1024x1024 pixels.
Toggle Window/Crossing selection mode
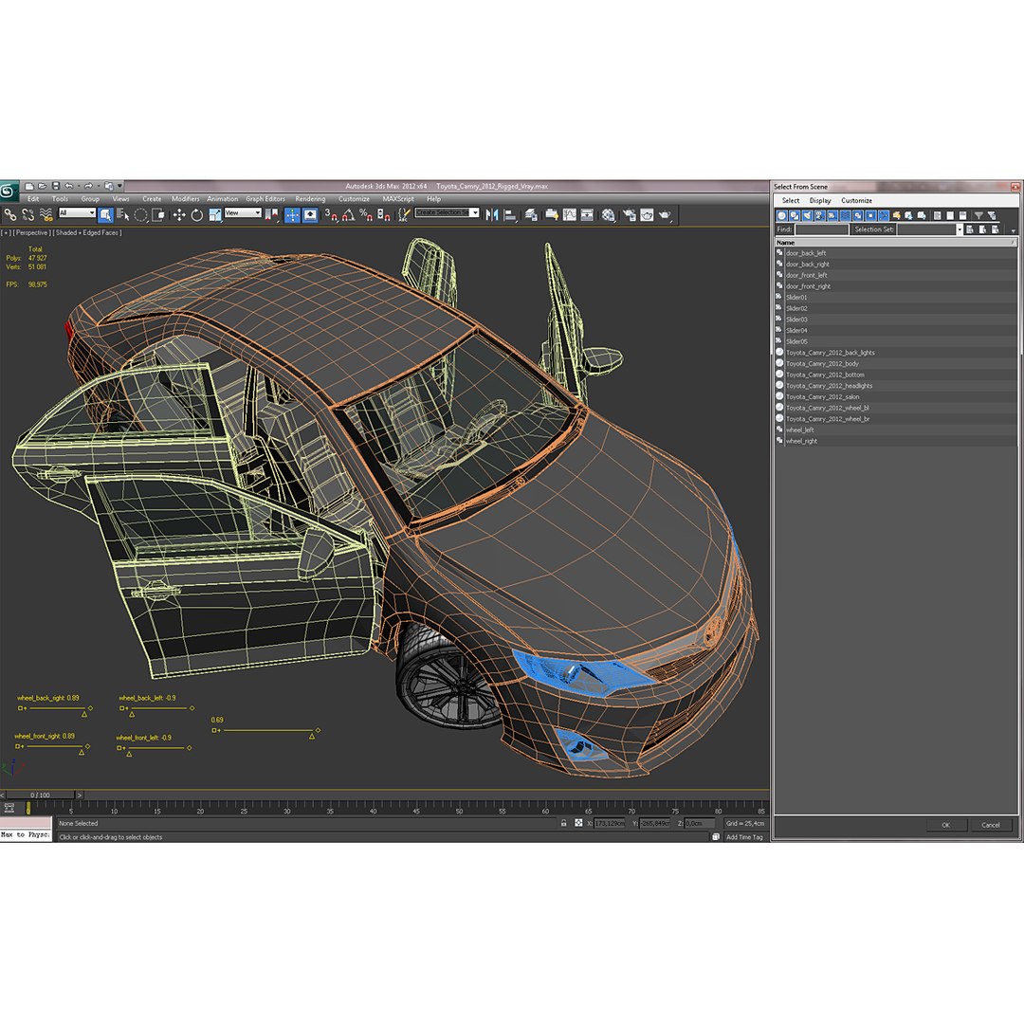pos(158,214)
